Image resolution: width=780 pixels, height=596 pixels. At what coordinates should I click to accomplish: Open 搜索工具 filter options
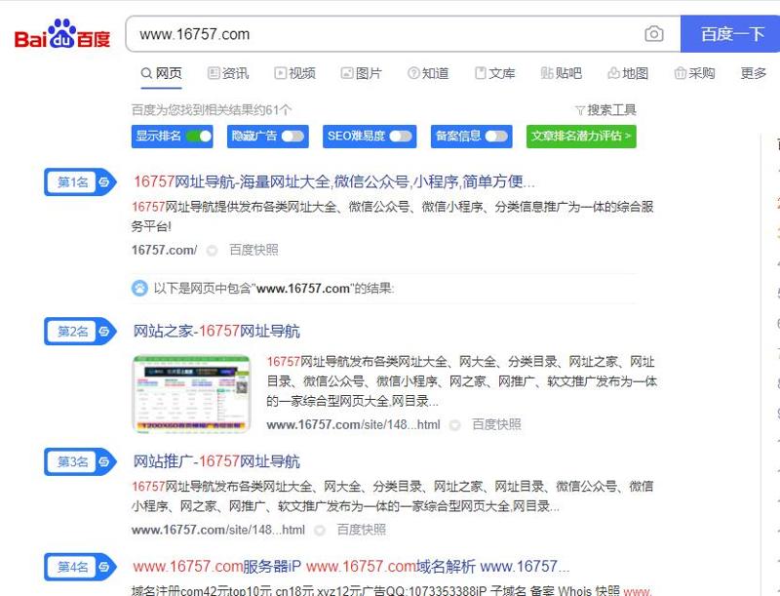(x=605, y=110)
